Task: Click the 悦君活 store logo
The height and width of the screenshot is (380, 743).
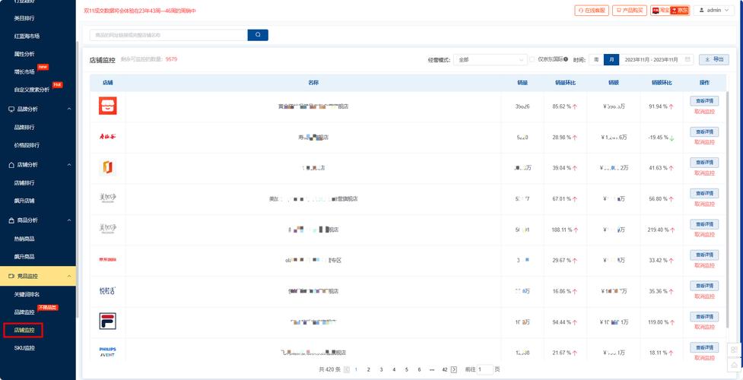Action: (107, 291)
